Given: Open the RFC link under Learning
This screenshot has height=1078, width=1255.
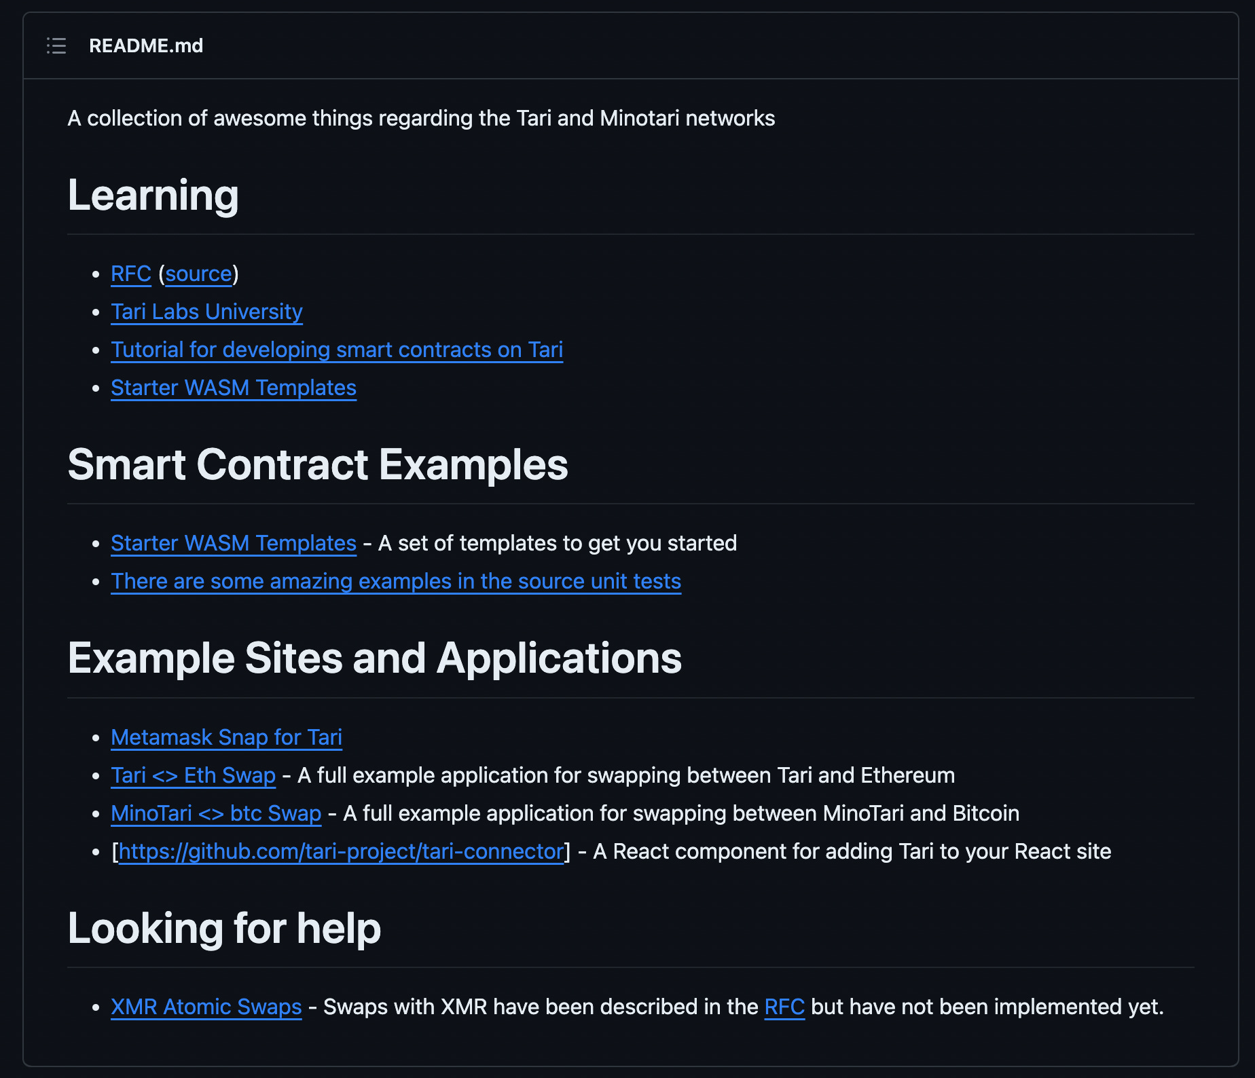Looking at the screenshot, I should point(131,274).
